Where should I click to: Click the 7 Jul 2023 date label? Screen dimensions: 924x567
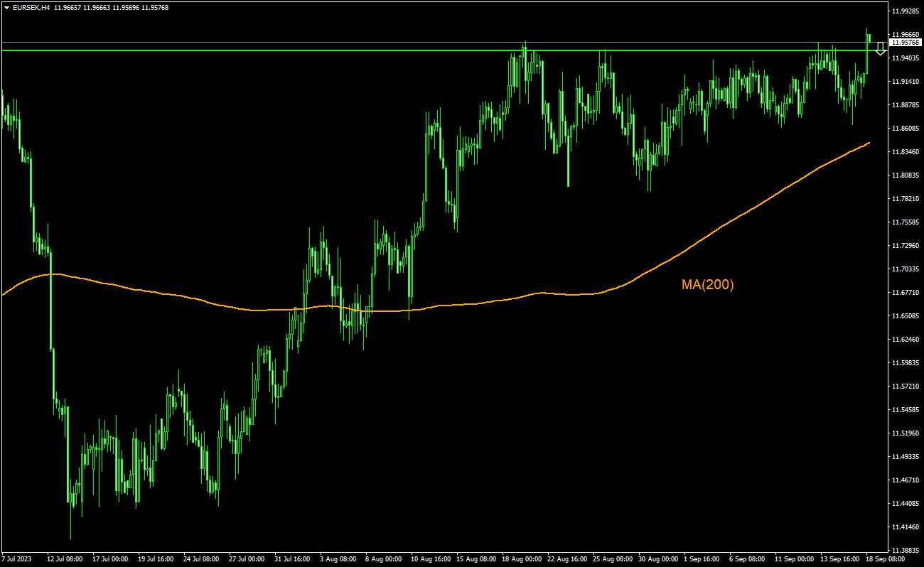point(16,559)
